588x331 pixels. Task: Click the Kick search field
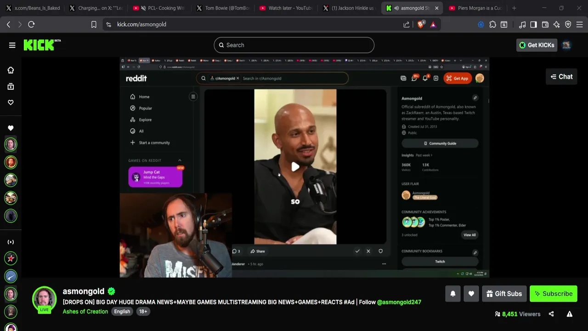294,45
